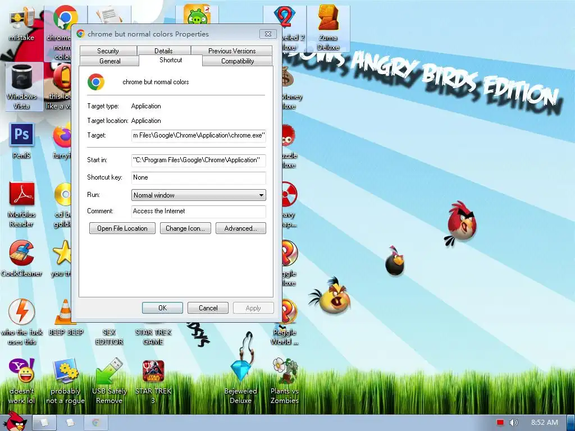Click the Comment field 'Access the Internet'
Viewport: 575px width, 431px height.
[x=198, y=211]
